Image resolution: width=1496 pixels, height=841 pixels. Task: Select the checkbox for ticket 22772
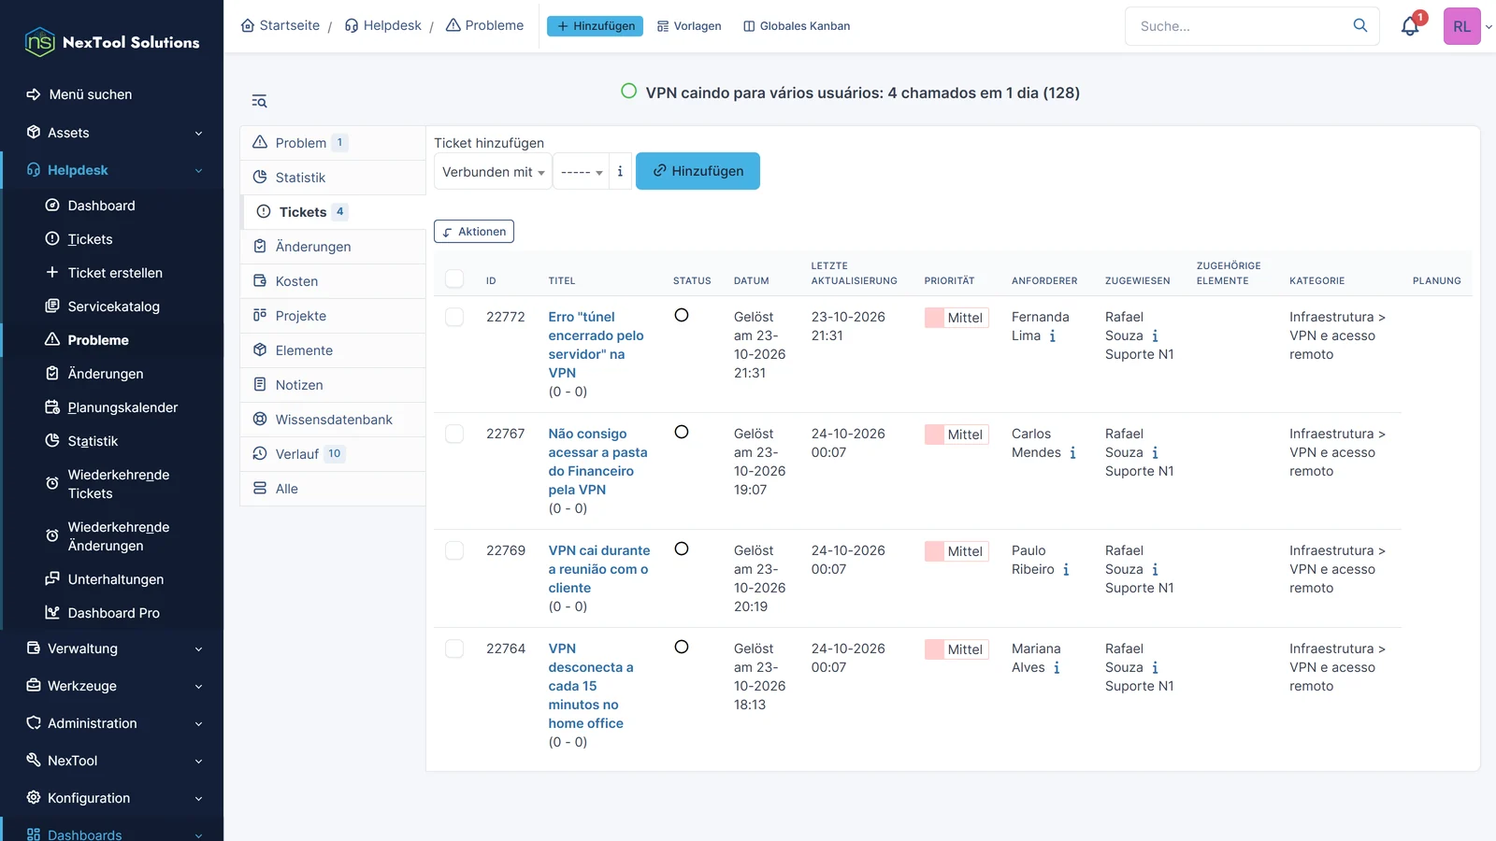[454, 317]
